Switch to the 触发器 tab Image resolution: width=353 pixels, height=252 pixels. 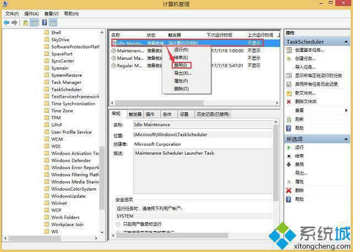[135, 114]
